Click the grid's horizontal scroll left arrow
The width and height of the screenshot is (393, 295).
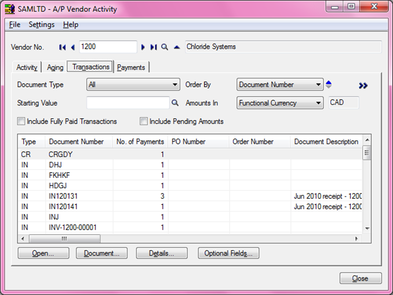23,239
